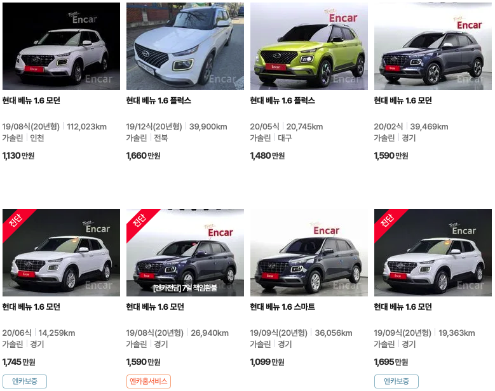Open the 36,056km dark blue Venue photo
The width and height of the screenshot is (495, 391).
(x=309, y=253)
